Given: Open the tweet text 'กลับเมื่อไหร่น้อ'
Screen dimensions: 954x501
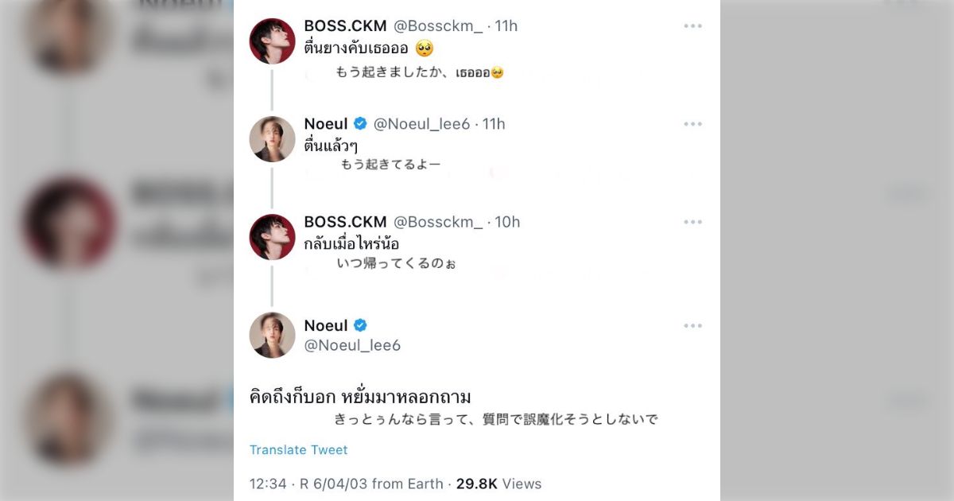Looking at the screenshot, I should point(351,244).
